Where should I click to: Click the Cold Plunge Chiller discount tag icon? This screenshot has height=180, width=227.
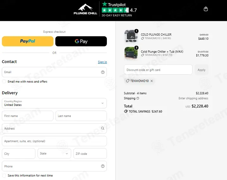click(x=143, y=38)
